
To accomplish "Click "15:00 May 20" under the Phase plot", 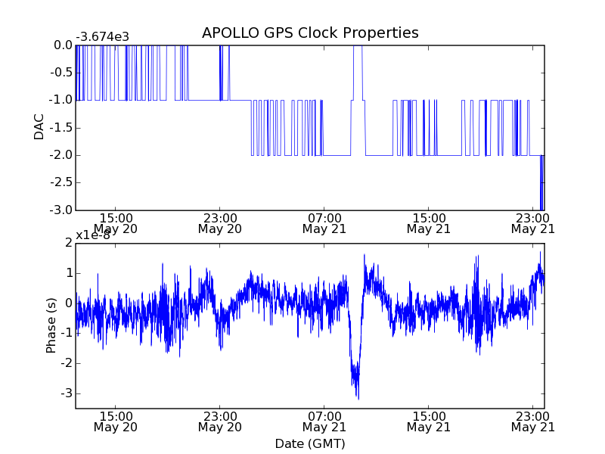I will (116, 421).
